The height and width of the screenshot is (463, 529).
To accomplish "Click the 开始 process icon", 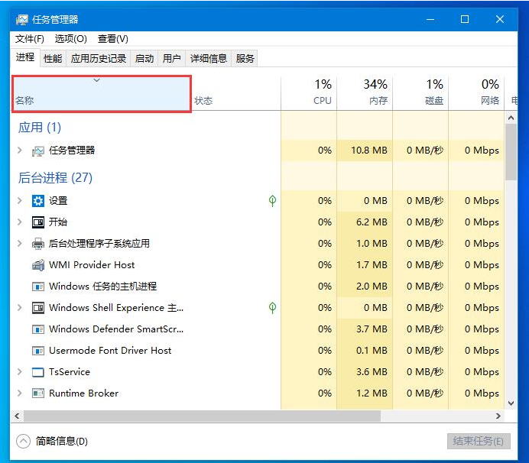I will [38, 222].
